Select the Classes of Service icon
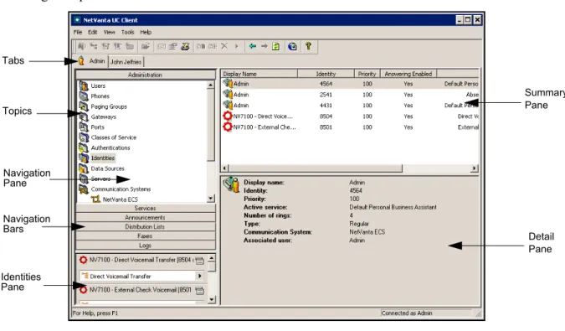The image size is (565, 331). (84, 137)
